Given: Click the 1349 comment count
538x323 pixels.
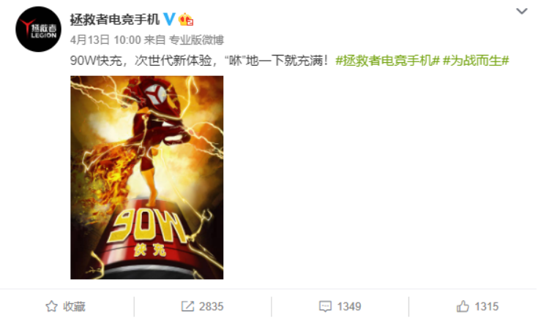Looking at the screenshot, I should pos(349,306).
